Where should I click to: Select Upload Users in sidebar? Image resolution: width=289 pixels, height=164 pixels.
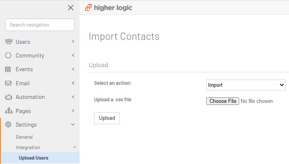[x=41, y=158]
